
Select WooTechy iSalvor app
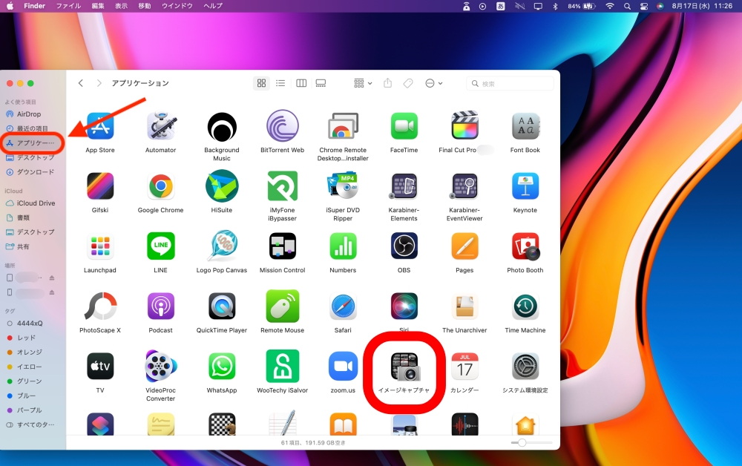coord(283,366)
